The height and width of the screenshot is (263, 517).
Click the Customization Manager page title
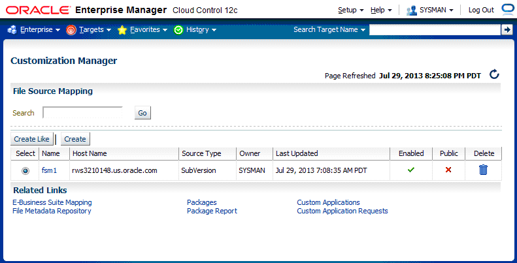click(x=64, y=61)
